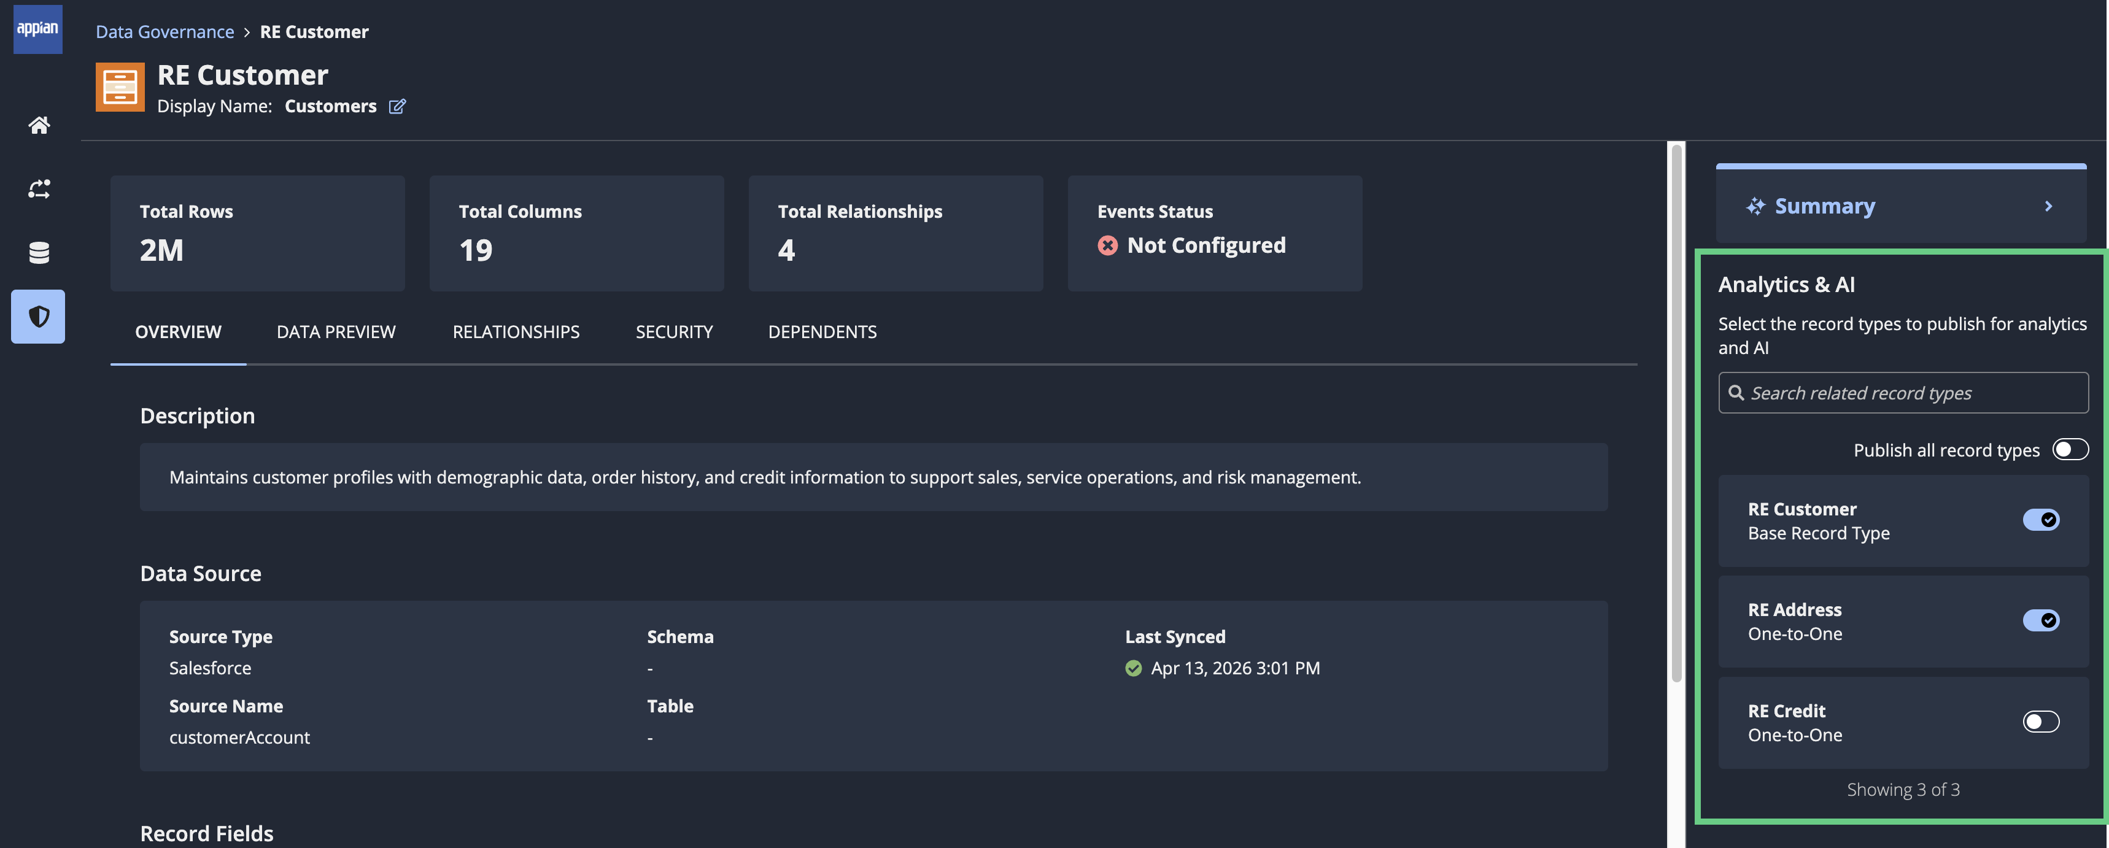The height and width of the screenshot is (848, 2109).
Task: Click the Apr 13, 2026 3:01 PM timestamp
Action: (1234, 668)
